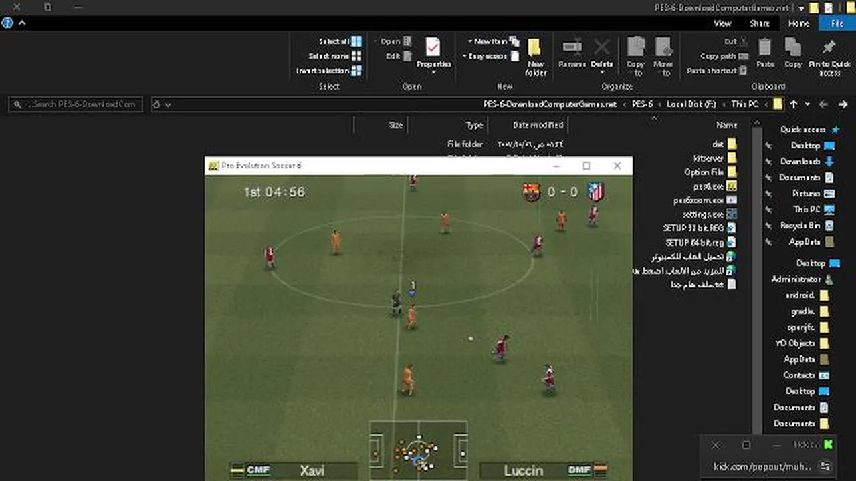Create a New folder from the ribbon

point(536,57)
